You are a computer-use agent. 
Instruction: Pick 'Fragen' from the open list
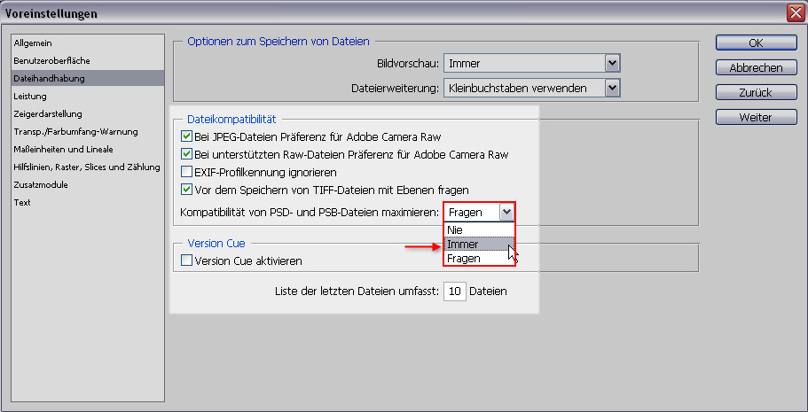point(478,258)
